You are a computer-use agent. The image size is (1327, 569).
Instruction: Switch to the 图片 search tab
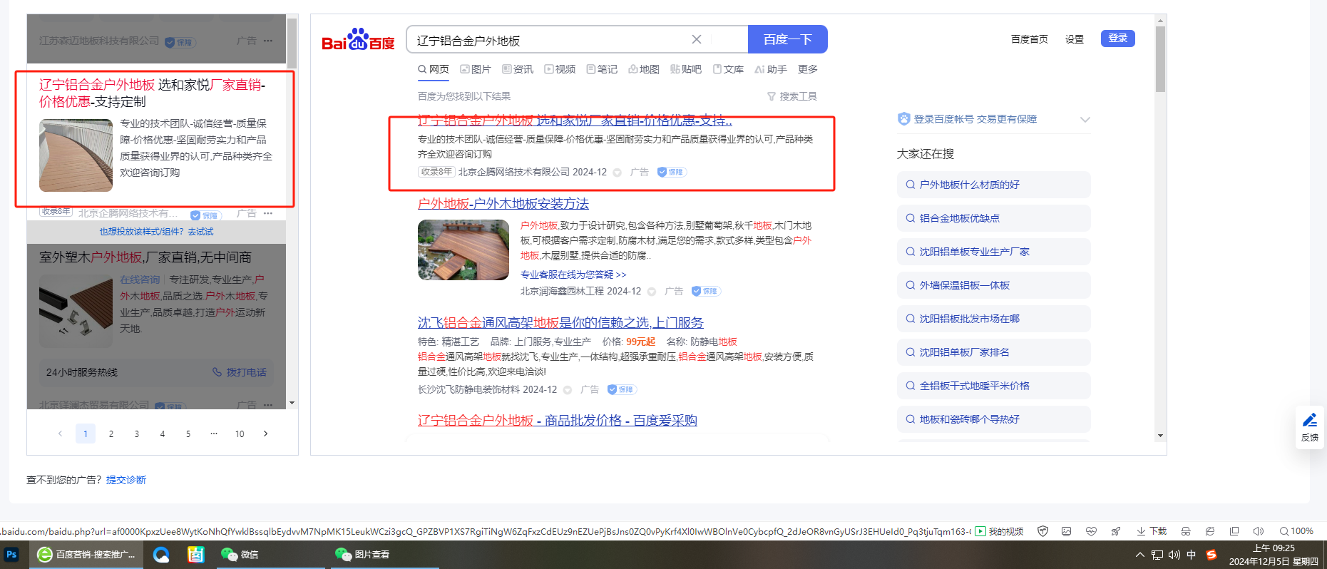[x=476, y=69]
